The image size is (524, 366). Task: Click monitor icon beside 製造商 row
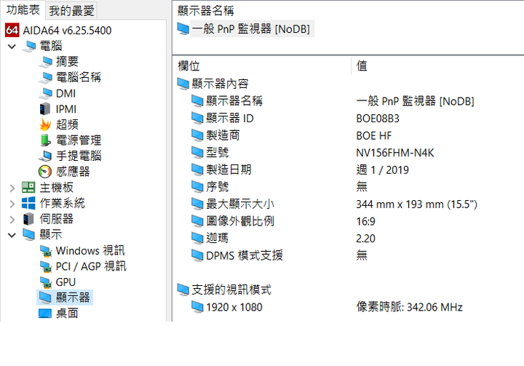point(197,135)
